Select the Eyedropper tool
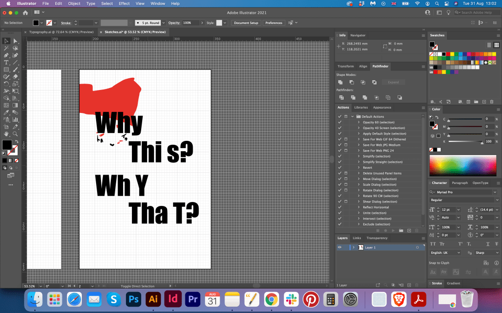 pos(6,112)
